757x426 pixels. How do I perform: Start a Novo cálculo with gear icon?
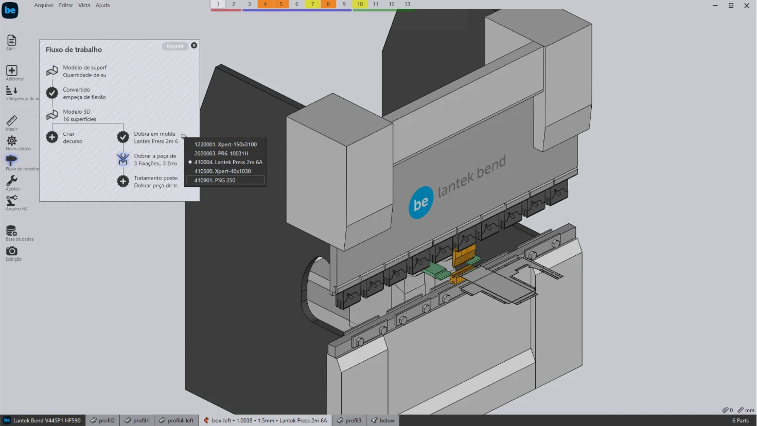(x=11, y=140)
